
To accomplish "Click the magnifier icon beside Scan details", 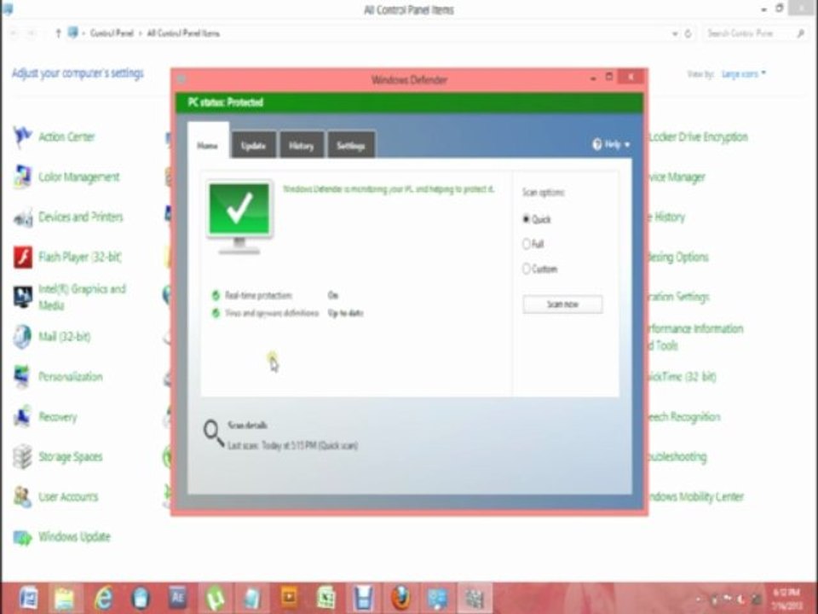I will coord(213,433).
